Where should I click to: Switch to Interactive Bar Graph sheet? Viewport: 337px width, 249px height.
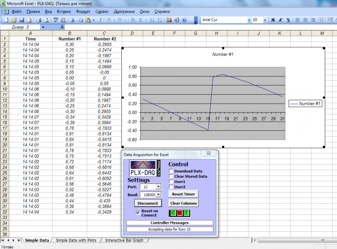pos(124,240)
